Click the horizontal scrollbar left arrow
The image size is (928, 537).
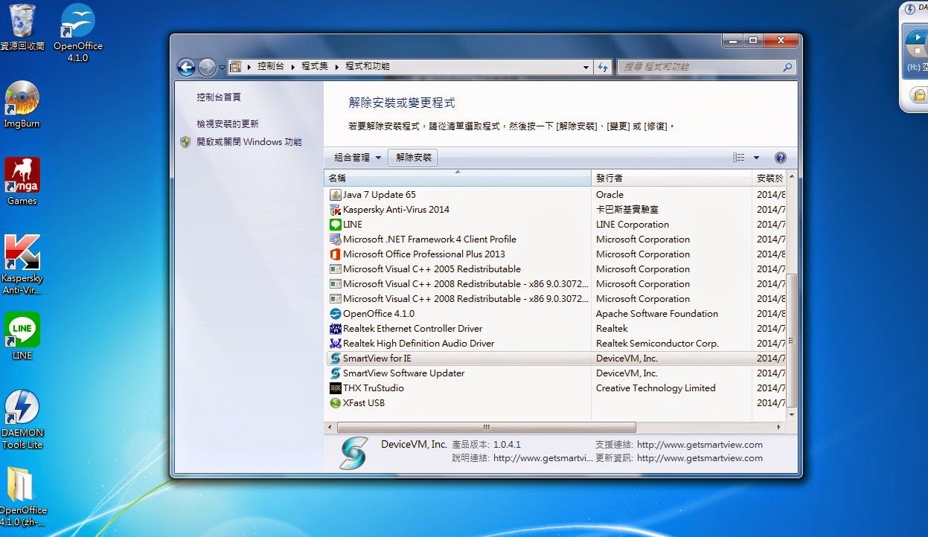[330, 428]
